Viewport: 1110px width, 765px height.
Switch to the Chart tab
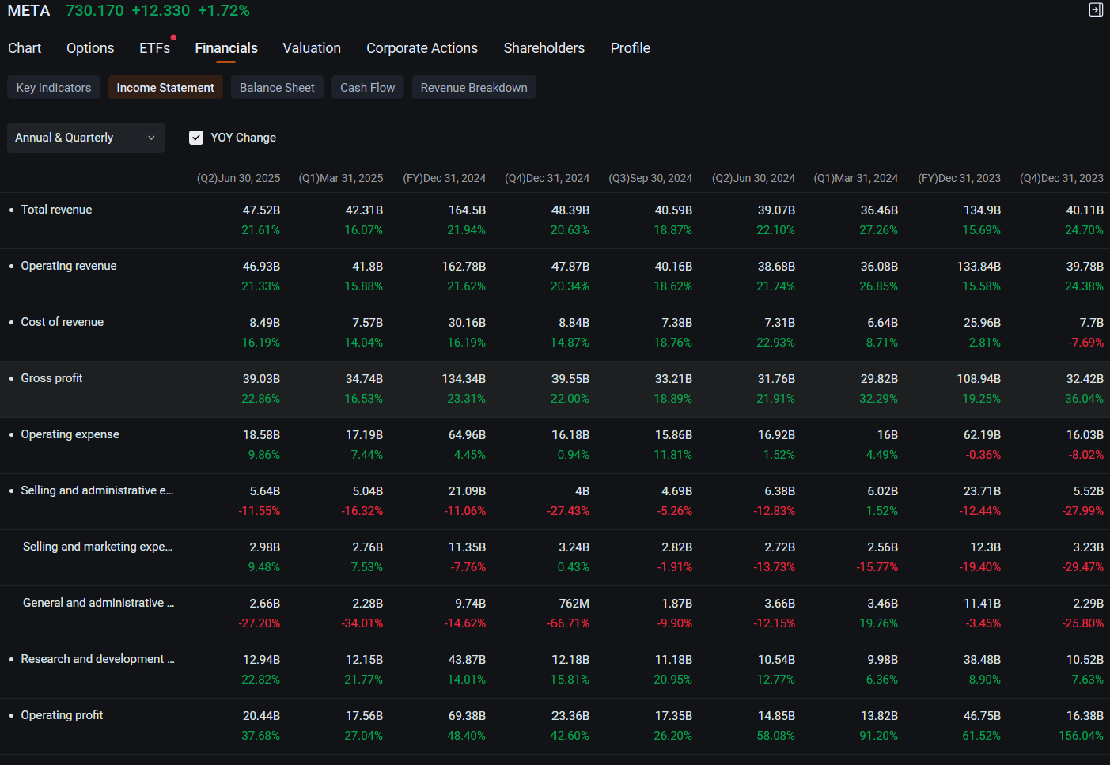pyautogui.click(x=25, y=48)
